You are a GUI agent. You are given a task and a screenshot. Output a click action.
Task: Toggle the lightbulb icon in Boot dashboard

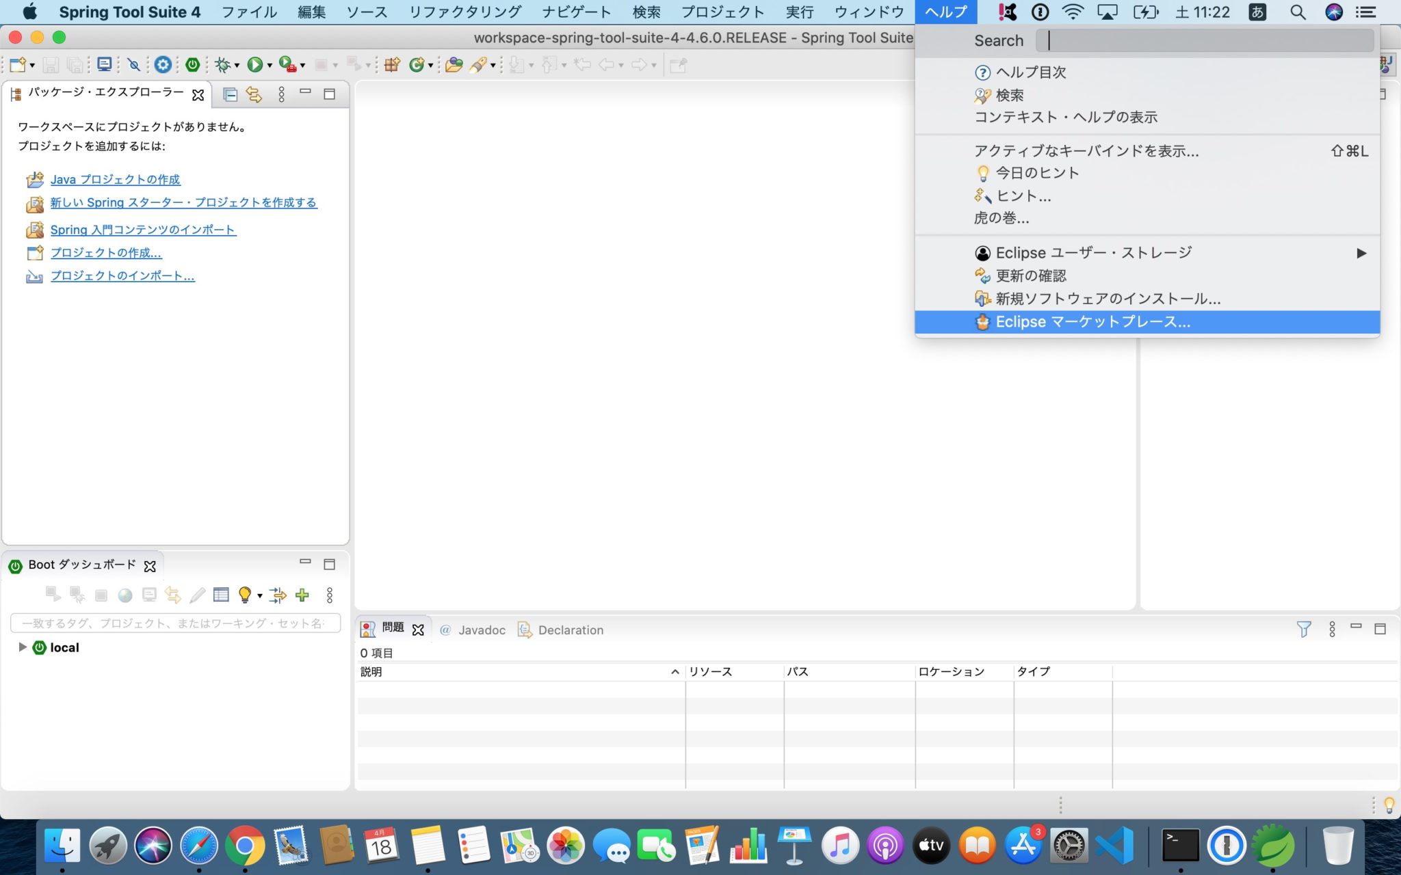pos(245,595)
